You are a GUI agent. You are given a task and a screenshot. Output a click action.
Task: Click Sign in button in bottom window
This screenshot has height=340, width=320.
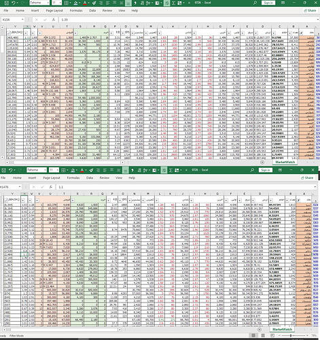point(266,170)
